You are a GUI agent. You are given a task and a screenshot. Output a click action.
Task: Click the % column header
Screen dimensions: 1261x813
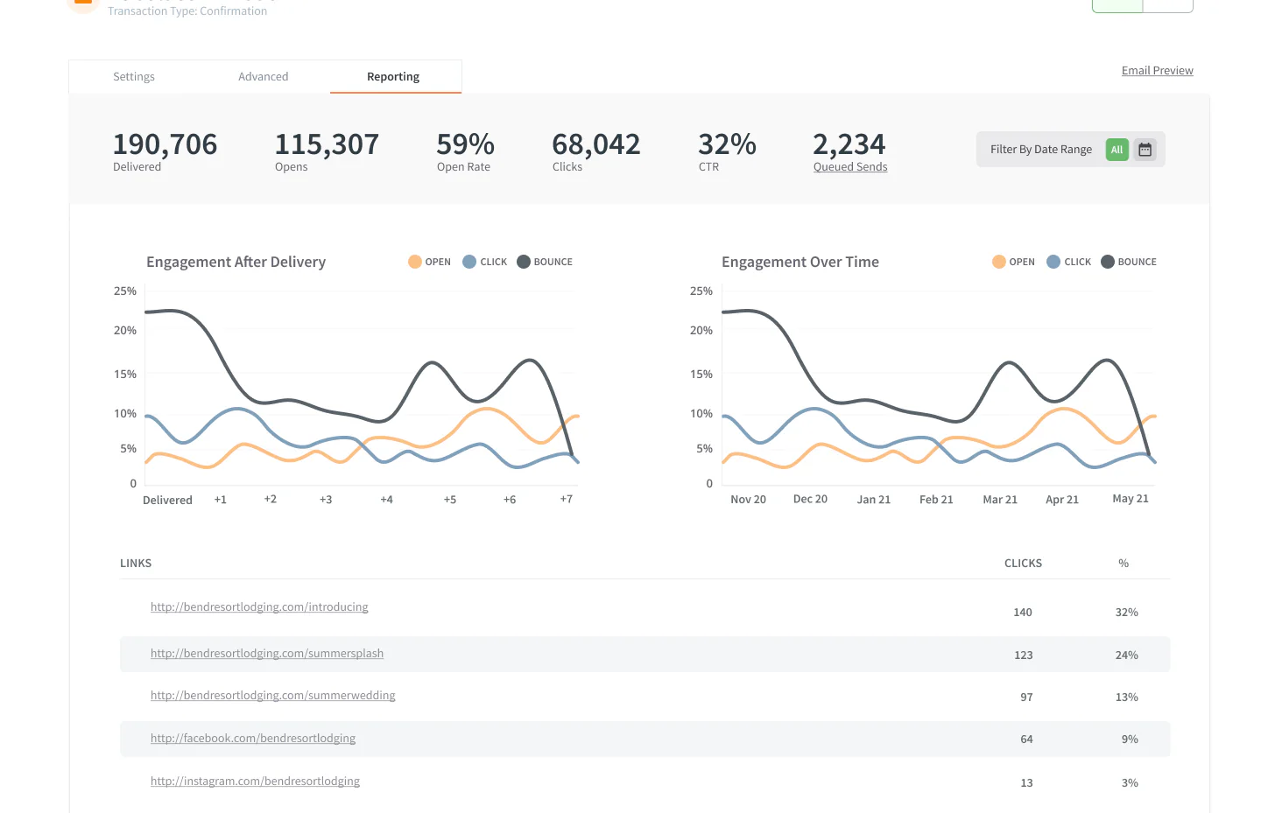[x=1124, y=564]
